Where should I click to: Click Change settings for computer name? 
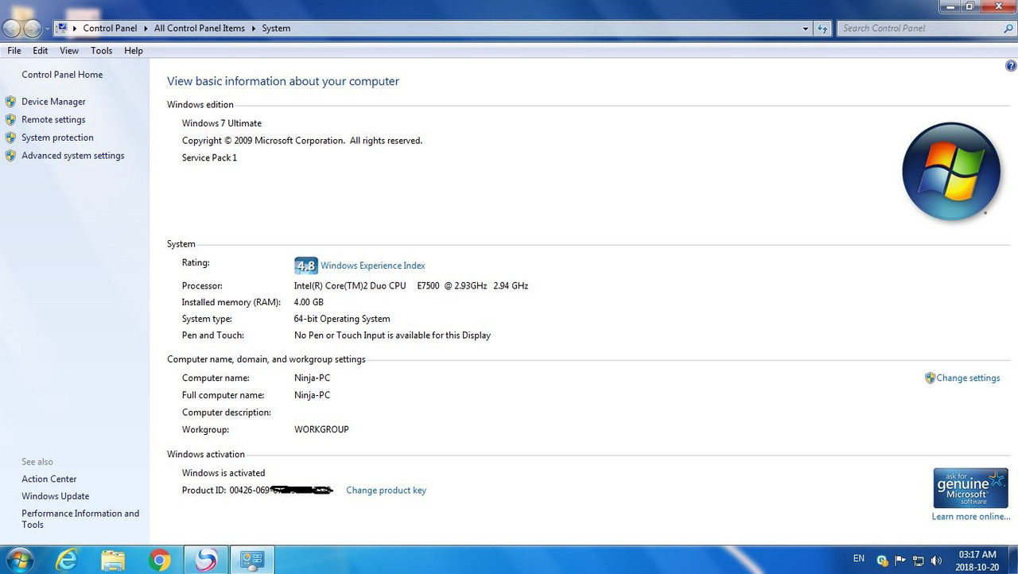968,378
